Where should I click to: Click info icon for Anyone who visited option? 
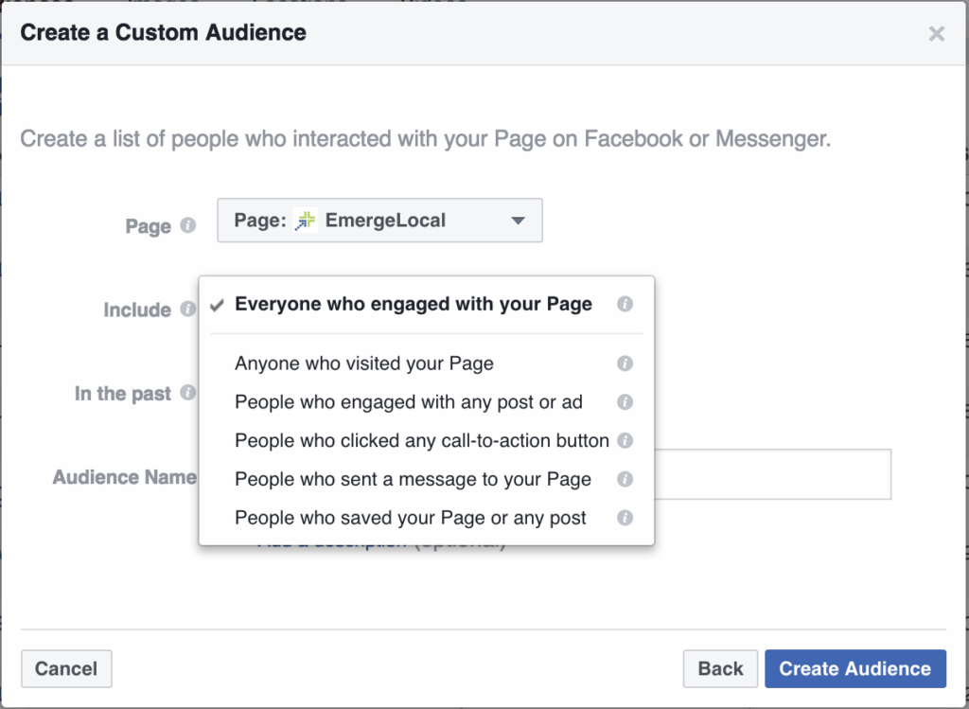(x=625, y=363)
